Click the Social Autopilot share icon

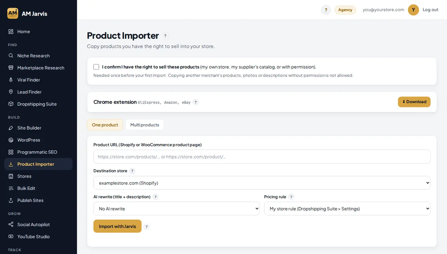[11, 224]
